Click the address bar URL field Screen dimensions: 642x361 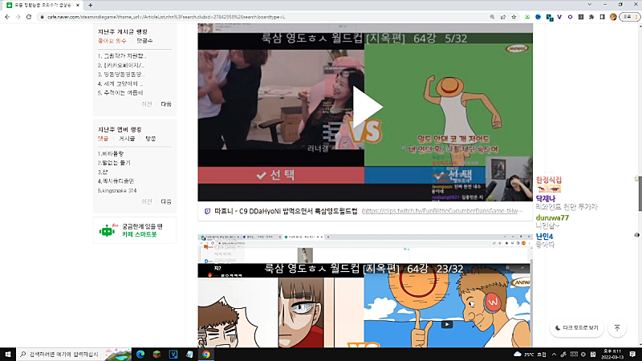click(262, 17)
